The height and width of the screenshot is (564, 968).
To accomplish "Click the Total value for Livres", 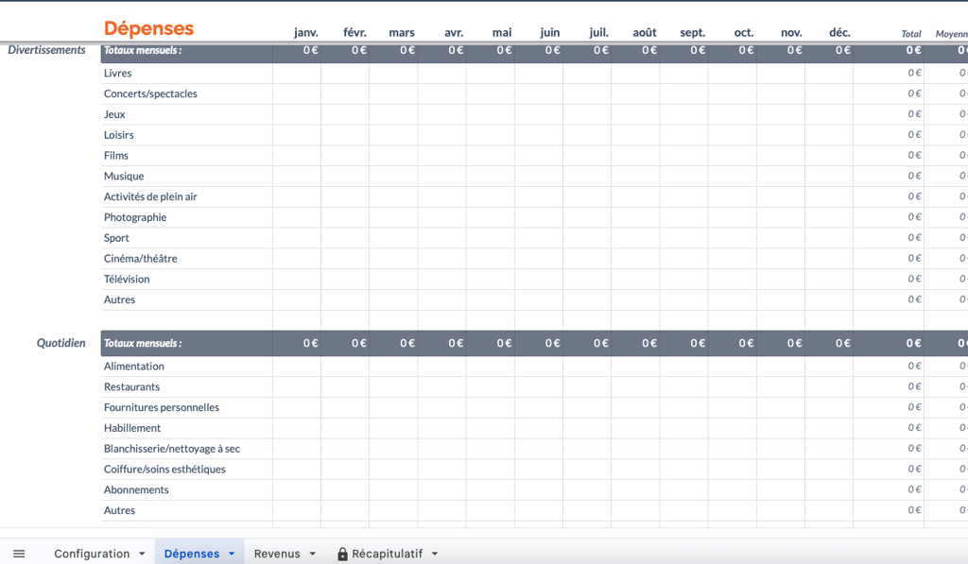I will pyautogui.click(x=914, y=73).
